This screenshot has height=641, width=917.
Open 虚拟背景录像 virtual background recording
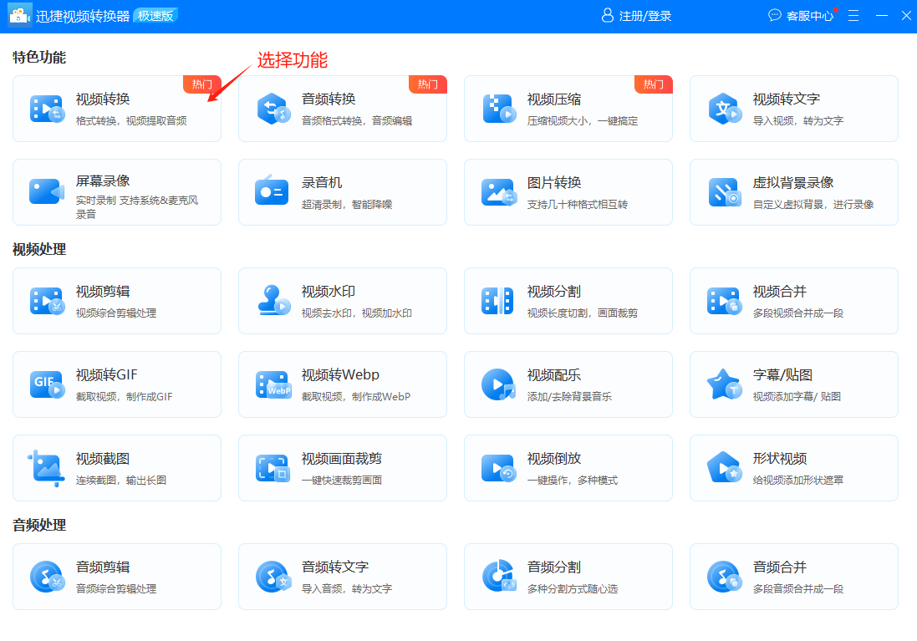[x=794, y=192]
